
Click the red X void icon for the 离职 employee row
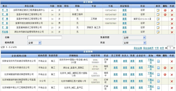pos(172,19)
